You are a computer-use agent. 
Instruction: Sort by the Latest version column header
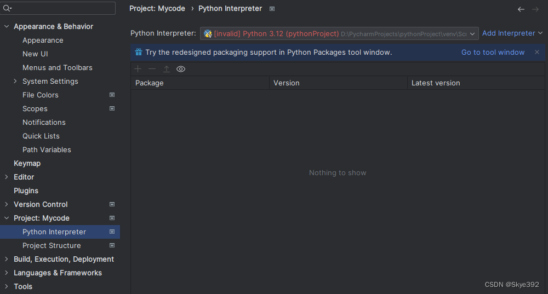(x=476, y=83)
